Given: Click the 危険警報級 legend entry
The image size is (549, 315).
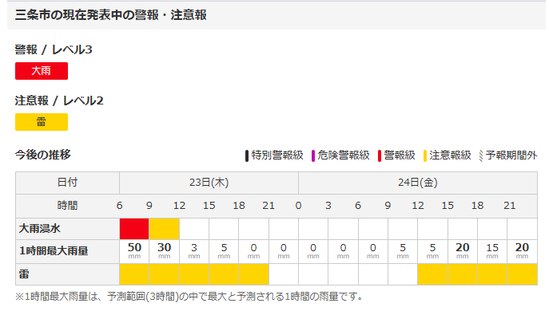Looking at the screenshot, I should click(340, 156).
